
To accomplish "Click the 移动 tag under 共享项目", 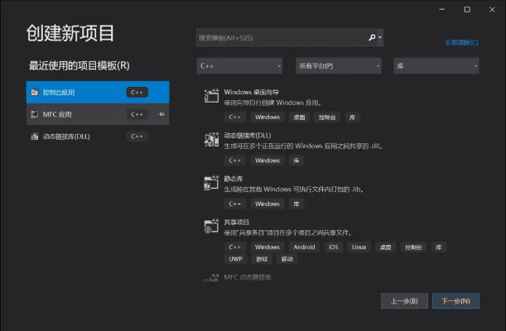I will pos(287,259).
